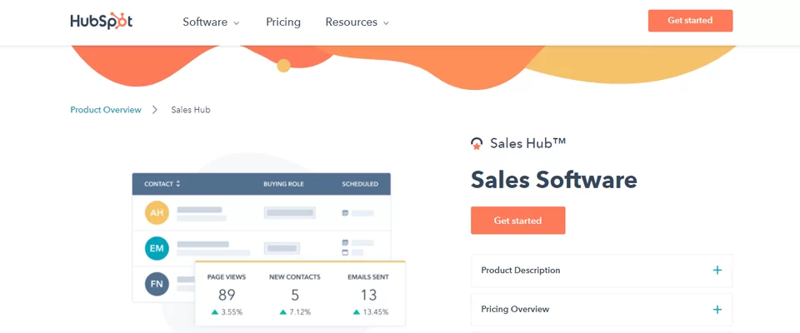Click the calendar icon in AH row
800x333 pixels.
click(345, 213)
